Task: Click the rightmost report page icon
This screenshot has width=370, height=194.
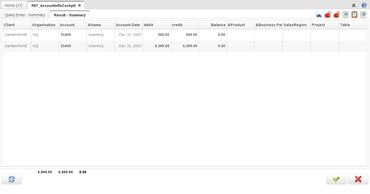Action: (x=363, y=14)
